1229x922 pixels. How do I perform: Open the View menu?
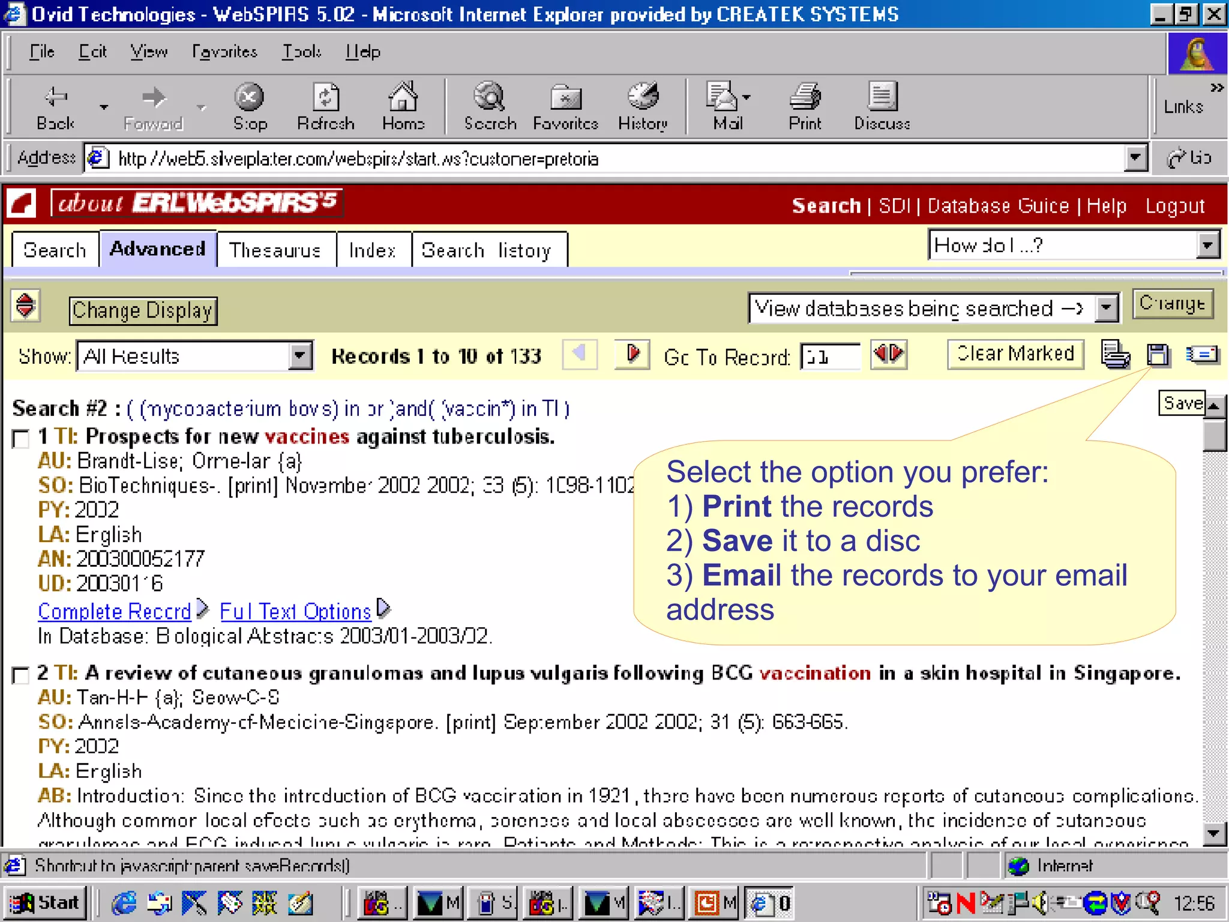point(149,52)
